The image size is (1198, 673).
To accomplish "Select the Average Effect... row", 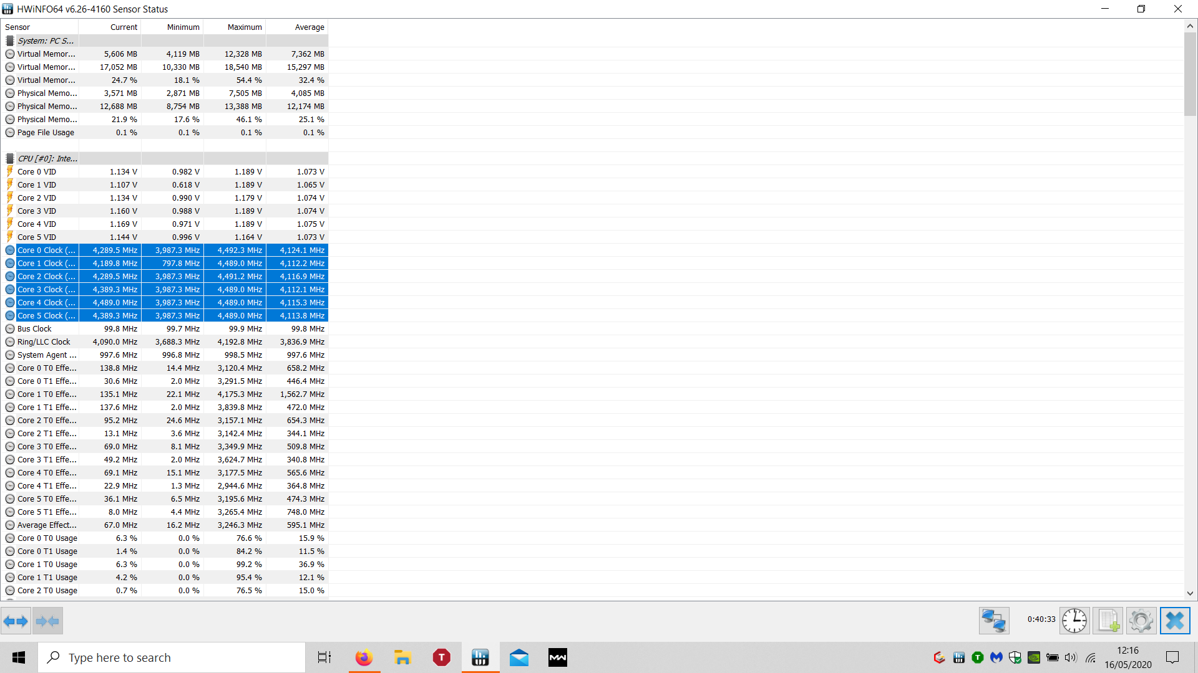I will [165, 525].
